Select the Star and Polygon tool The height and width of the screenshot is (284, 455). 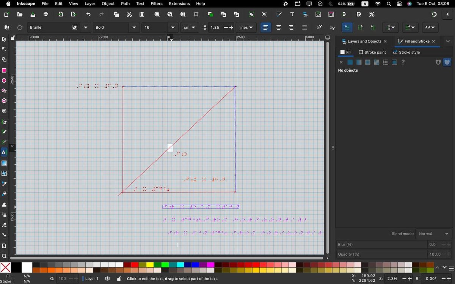pyautogui.click(x=4, y=91)
